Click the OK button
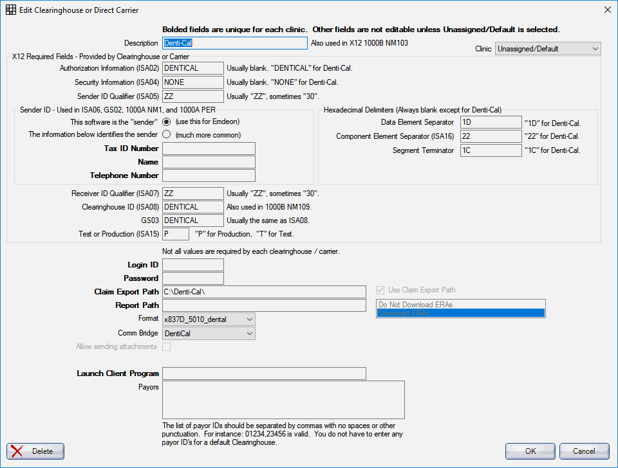The image size is (618, 468). coord(530,451)
